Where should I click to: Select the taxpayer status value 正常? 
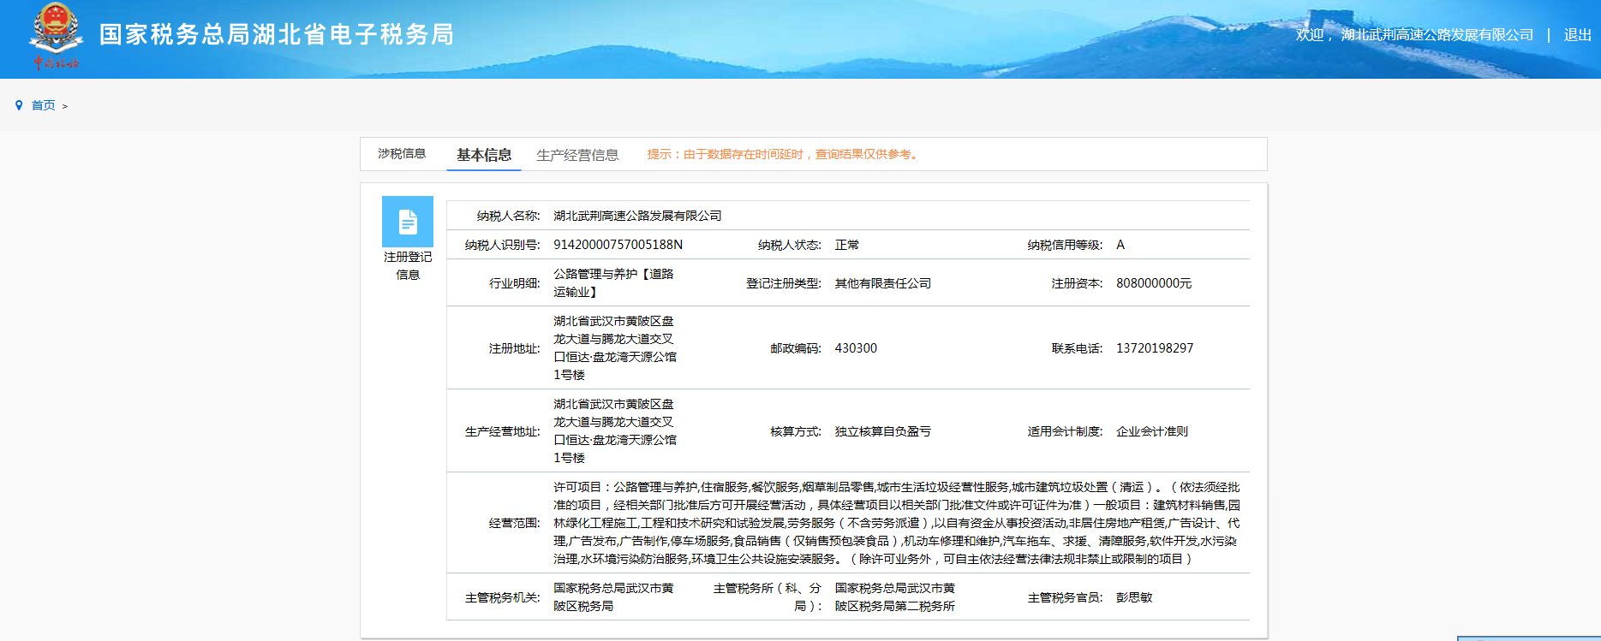pos(847,245)
